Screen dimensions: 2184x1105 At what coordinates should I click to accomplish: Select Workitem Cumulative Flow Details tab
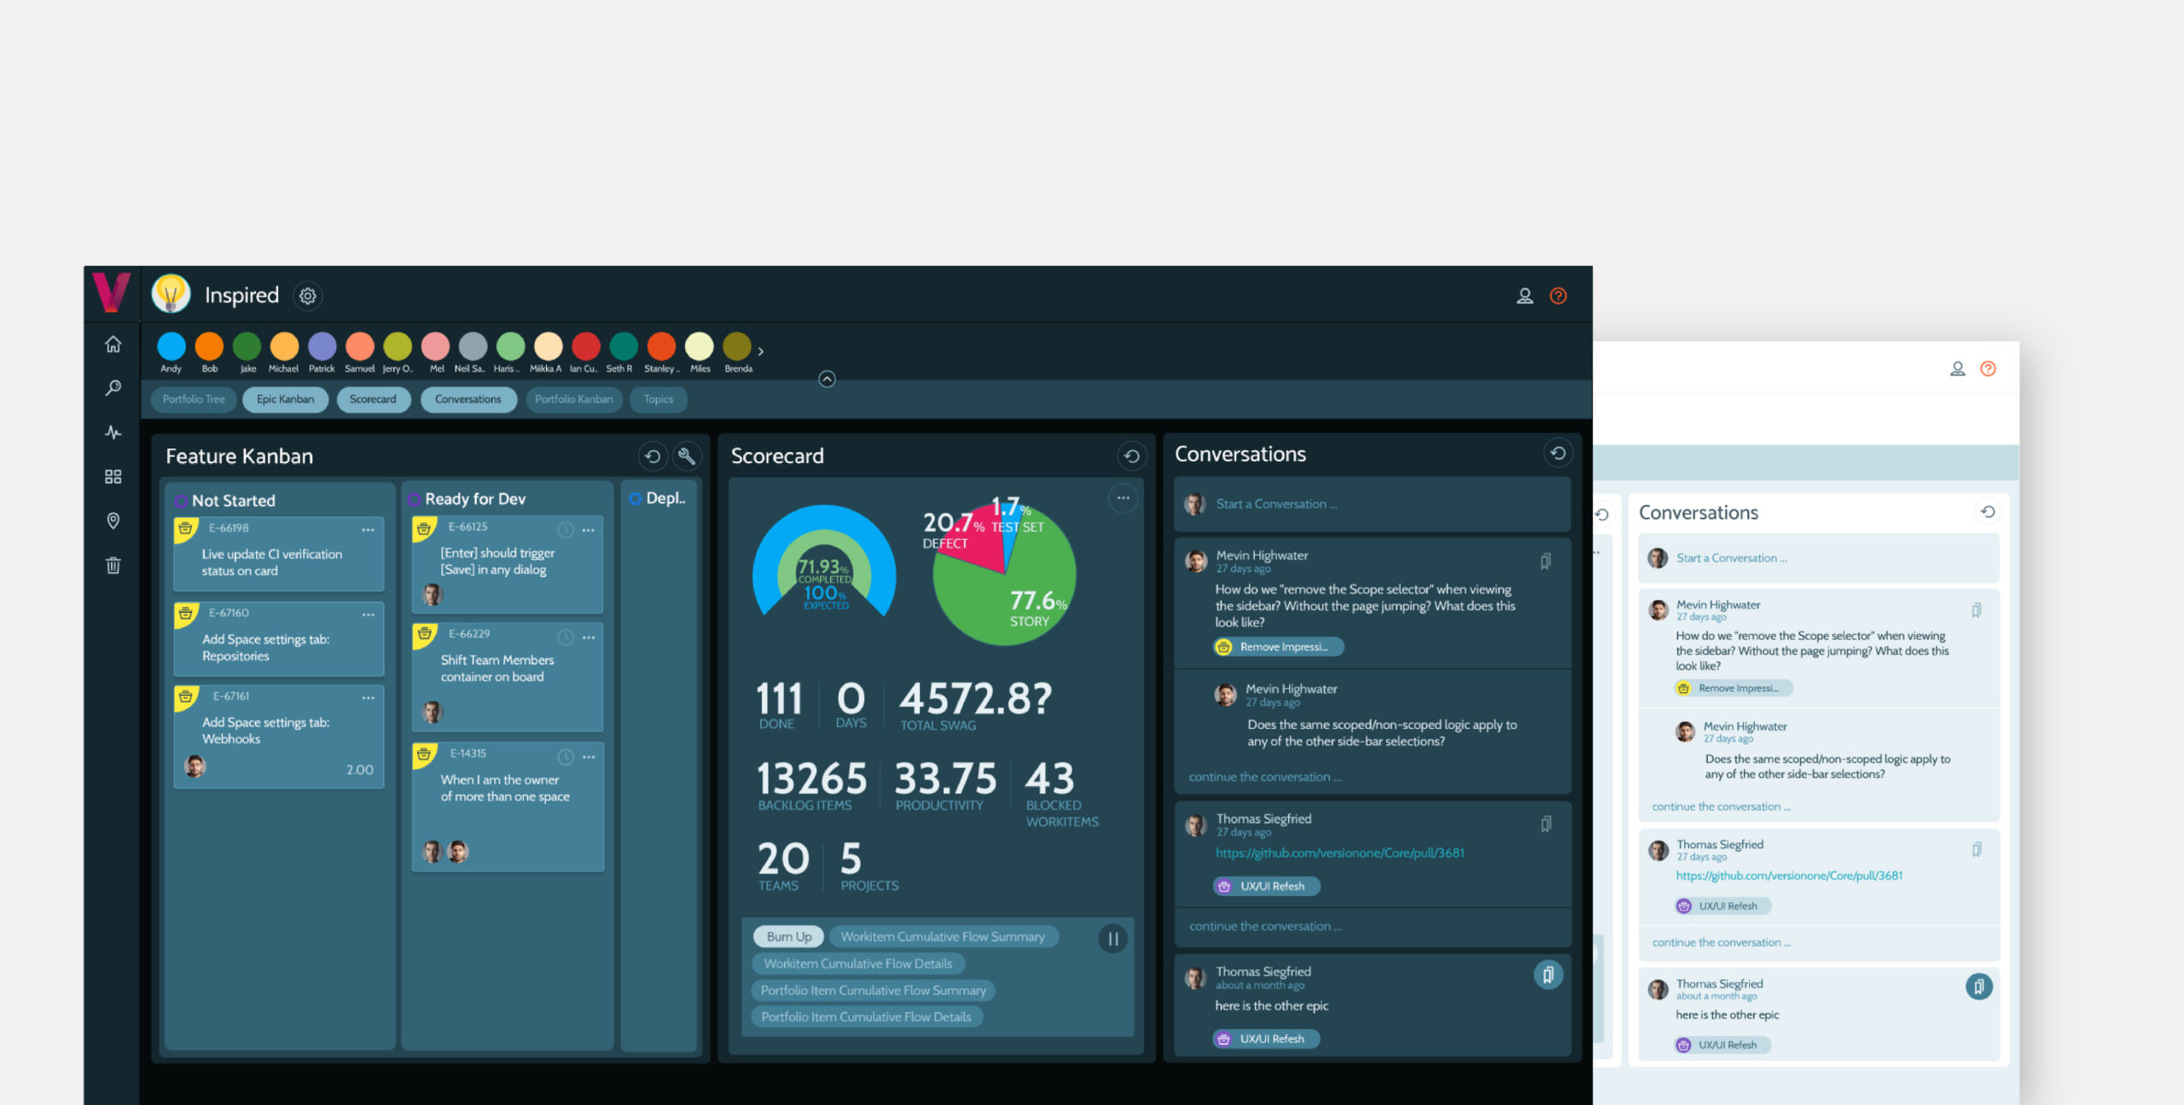pyautogui.click(x=857, y=963)
